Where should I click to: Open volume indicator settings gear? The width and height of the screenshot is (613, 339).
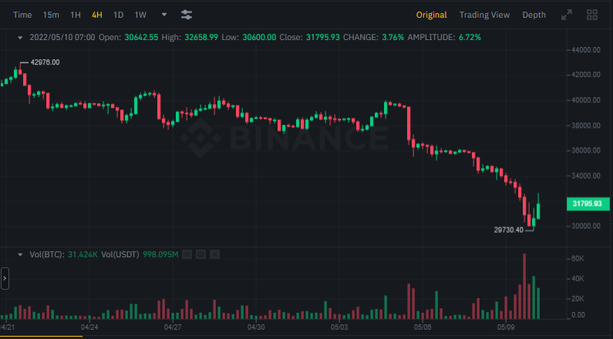click(200, 254)
